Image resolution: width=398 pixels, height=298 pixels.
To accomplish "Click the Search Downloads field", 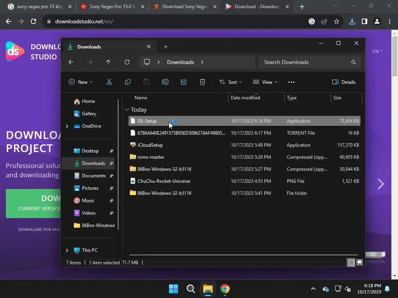I will point(309,62).
